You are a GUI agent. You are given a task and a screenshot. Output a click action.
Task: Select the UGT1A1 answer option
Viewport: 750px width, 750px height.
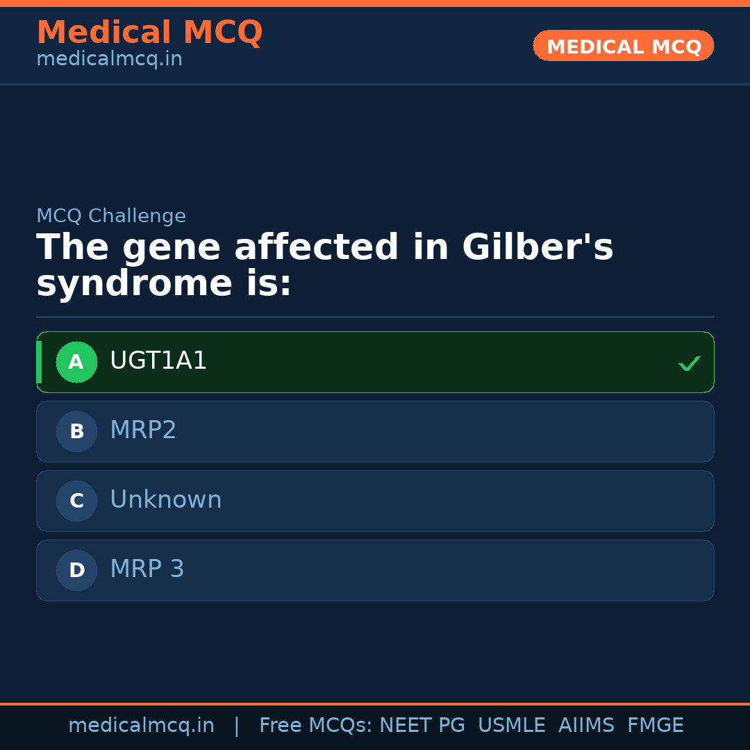[375, 362]
